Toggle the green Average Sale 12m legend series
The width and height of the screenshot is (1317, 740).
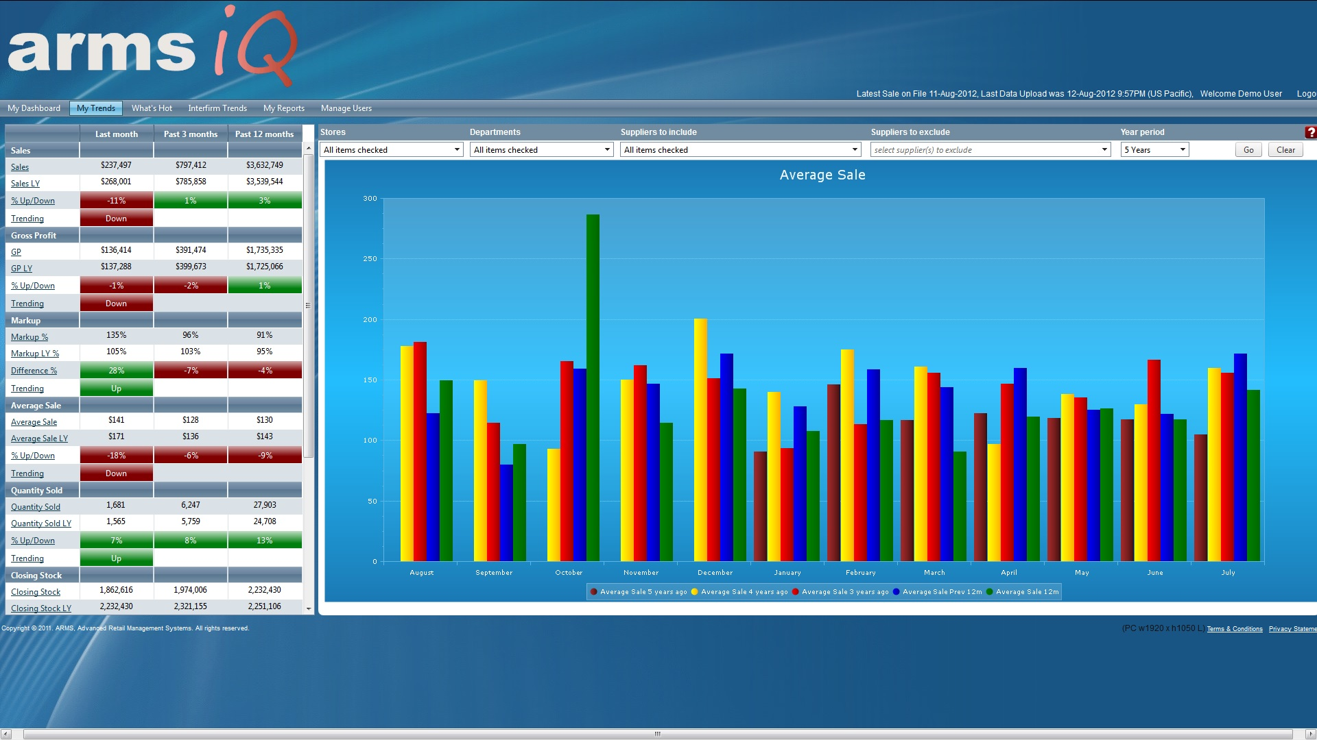(x=1026, y=592)
